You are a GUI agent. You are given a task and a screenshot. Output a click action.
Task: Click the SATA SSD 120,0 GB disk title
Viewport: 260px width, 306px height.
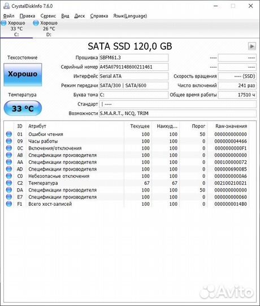click(130, 46)
